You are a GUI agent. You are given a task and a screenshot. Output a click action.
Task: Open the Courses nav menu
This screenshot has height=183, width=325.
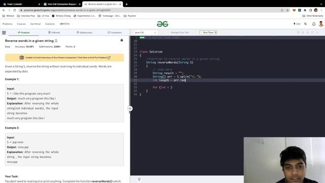pos(21,24)
